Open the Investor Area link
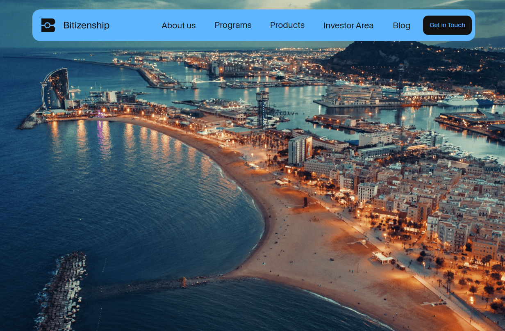 (348, 25)
